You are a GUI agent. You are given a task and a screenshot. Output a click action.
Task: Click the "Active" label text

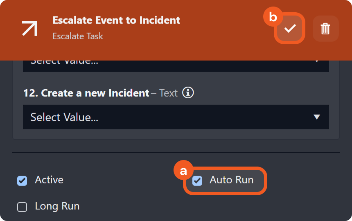[x=49, y=180]
